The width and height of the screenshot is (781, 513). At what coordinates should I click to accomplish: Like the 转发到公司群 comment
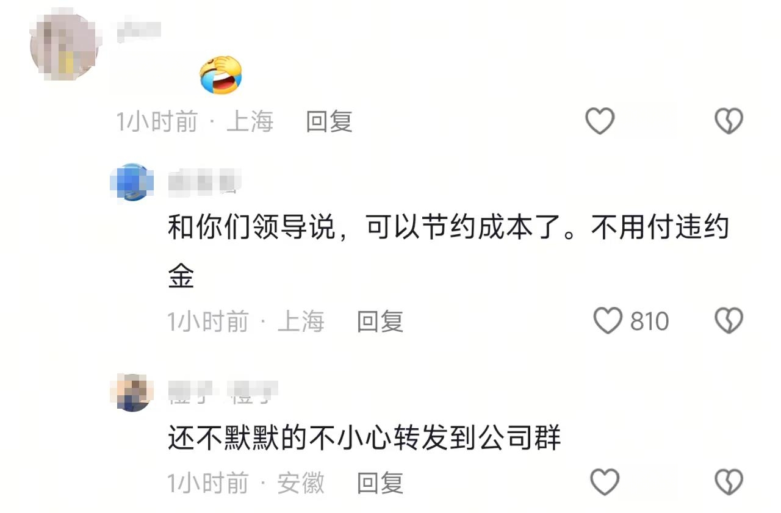[x=605, y=483]
